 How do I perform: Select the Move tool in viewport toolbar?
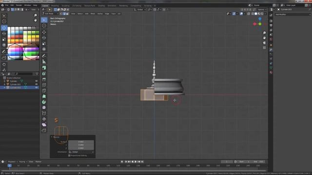click(44, 32)
